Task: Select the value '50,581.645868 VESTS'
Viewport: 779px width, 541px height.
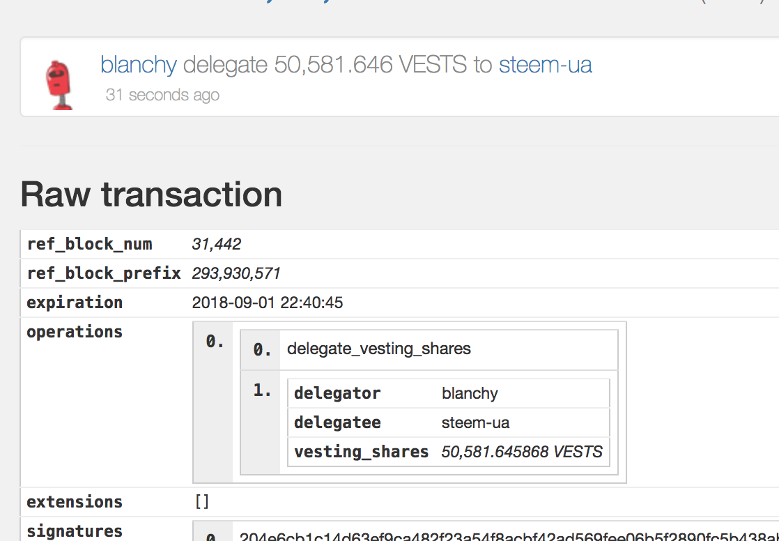Action: tap(522, 452)
